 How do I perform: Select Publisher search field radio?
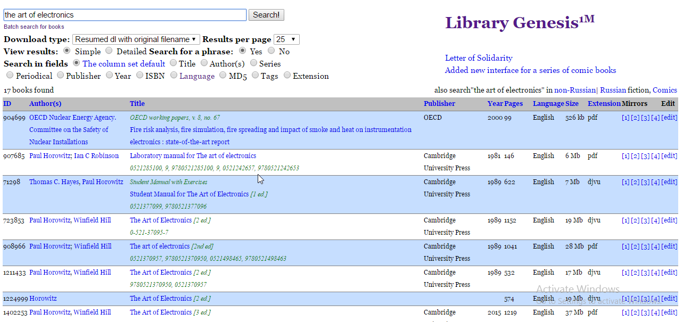[60, 76]
